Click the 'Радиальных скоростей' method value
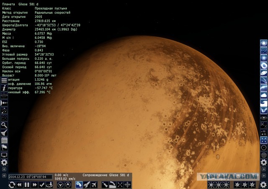The height and width of the screenshot is (189, 268). (52, 13)
